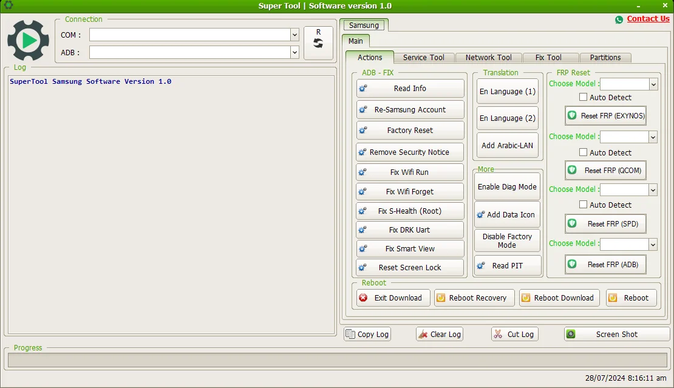The height and width of the screenshot is (388, 674).
Task: Click the large gear play start icon
Action: (28, 41)
